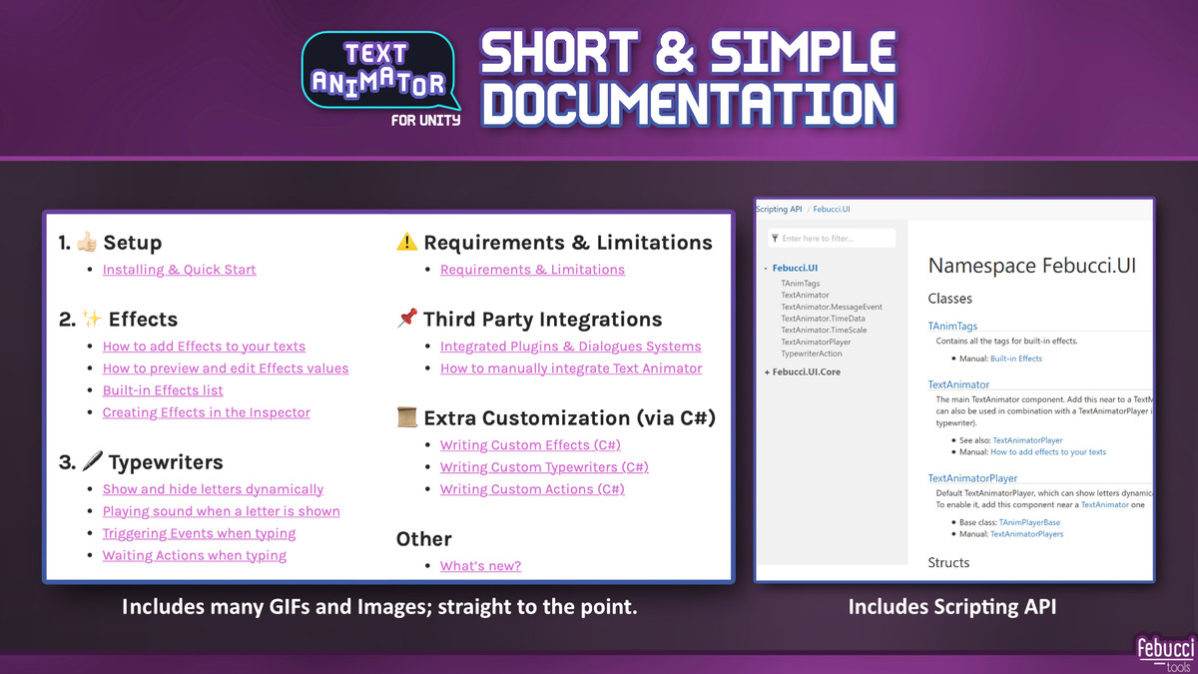Open Scripting API breadcrumb

pos(779,209)
